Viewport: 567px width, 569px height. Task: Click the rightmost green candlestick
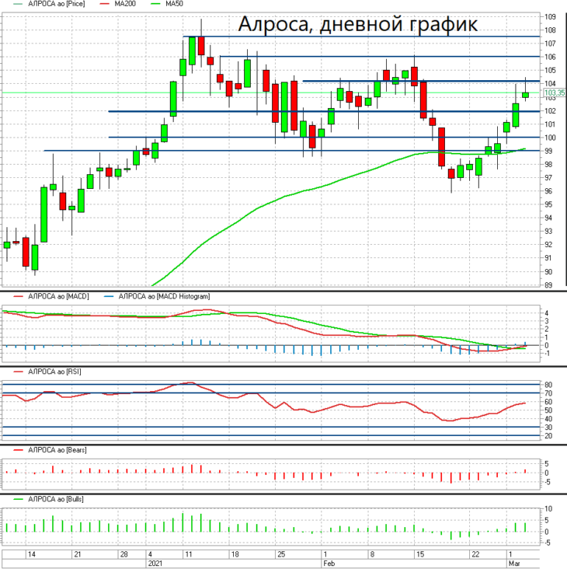[x=525, y=95]
